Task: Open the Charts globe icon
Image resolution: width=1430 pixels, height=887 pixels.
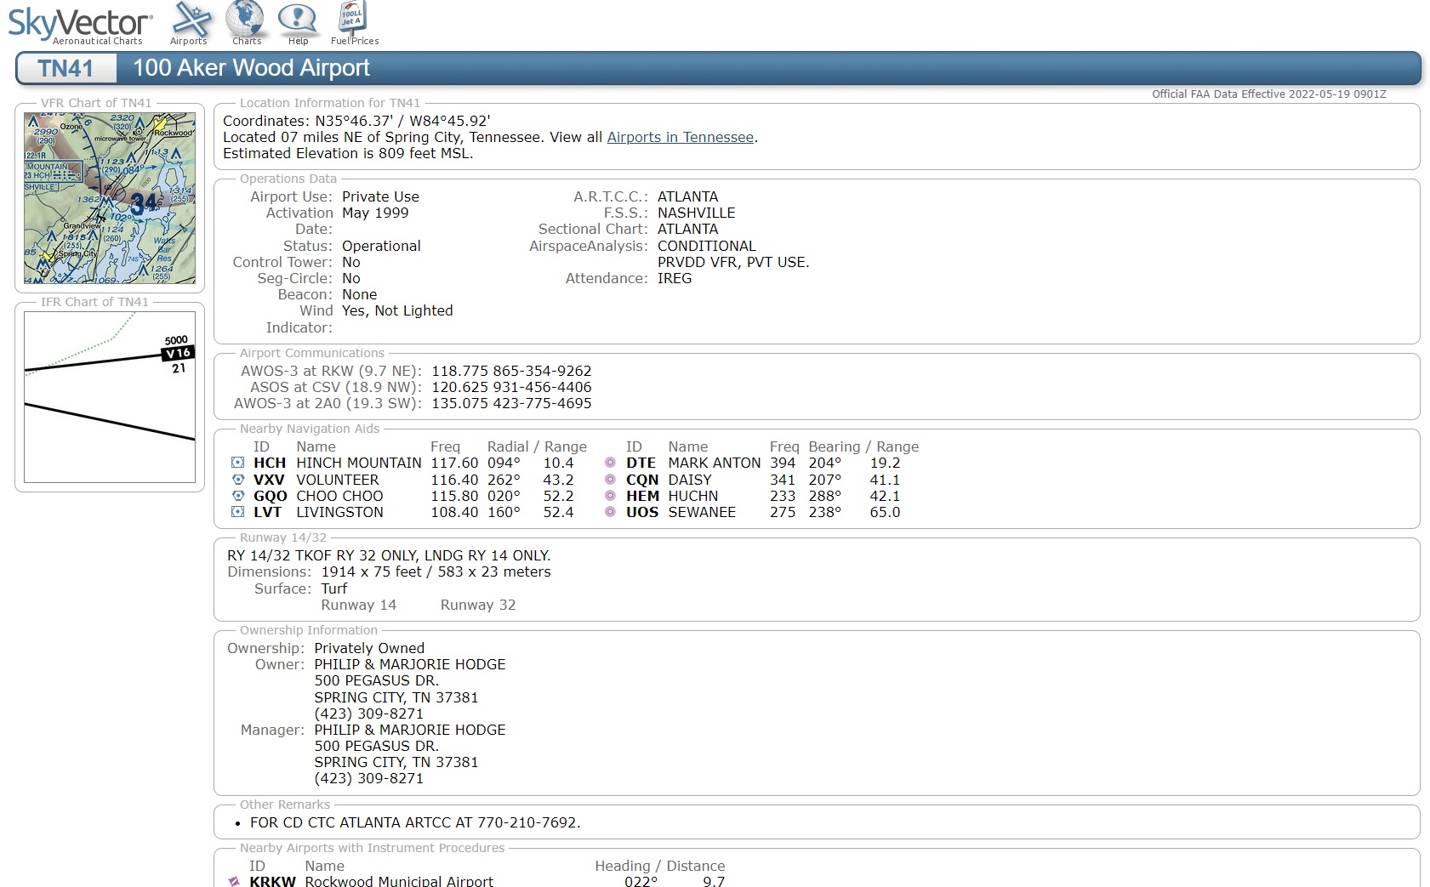Action: click(x=246, y=20)
